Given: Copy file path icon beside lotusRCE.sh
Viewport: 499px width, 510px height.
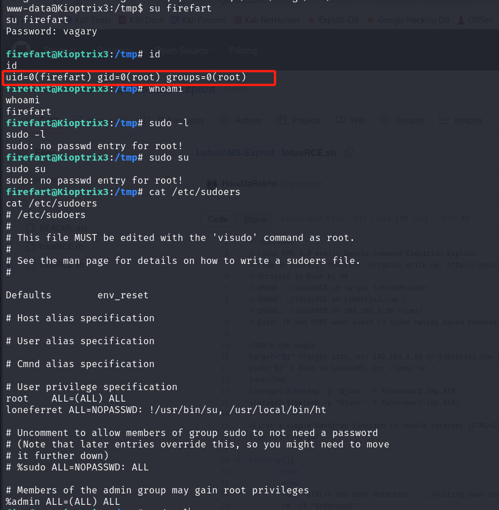Looking at the screenshot, I should tap(348, 152).
